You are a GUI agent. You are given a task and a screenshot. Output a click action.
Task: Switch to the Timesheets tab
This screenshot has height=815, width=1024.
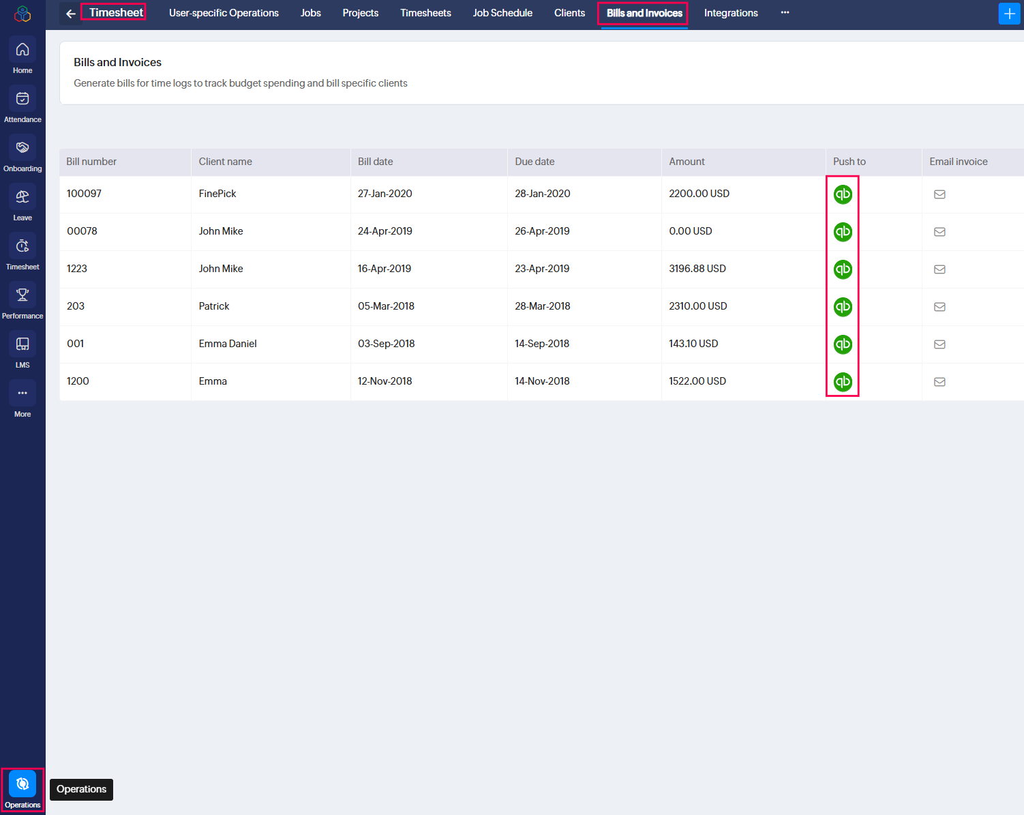point(425,13)
